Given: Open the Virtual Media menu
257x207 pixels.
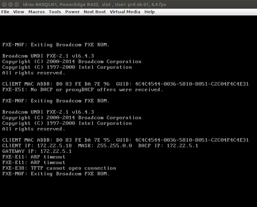Looking at the screenshot, I should point(125,12).
